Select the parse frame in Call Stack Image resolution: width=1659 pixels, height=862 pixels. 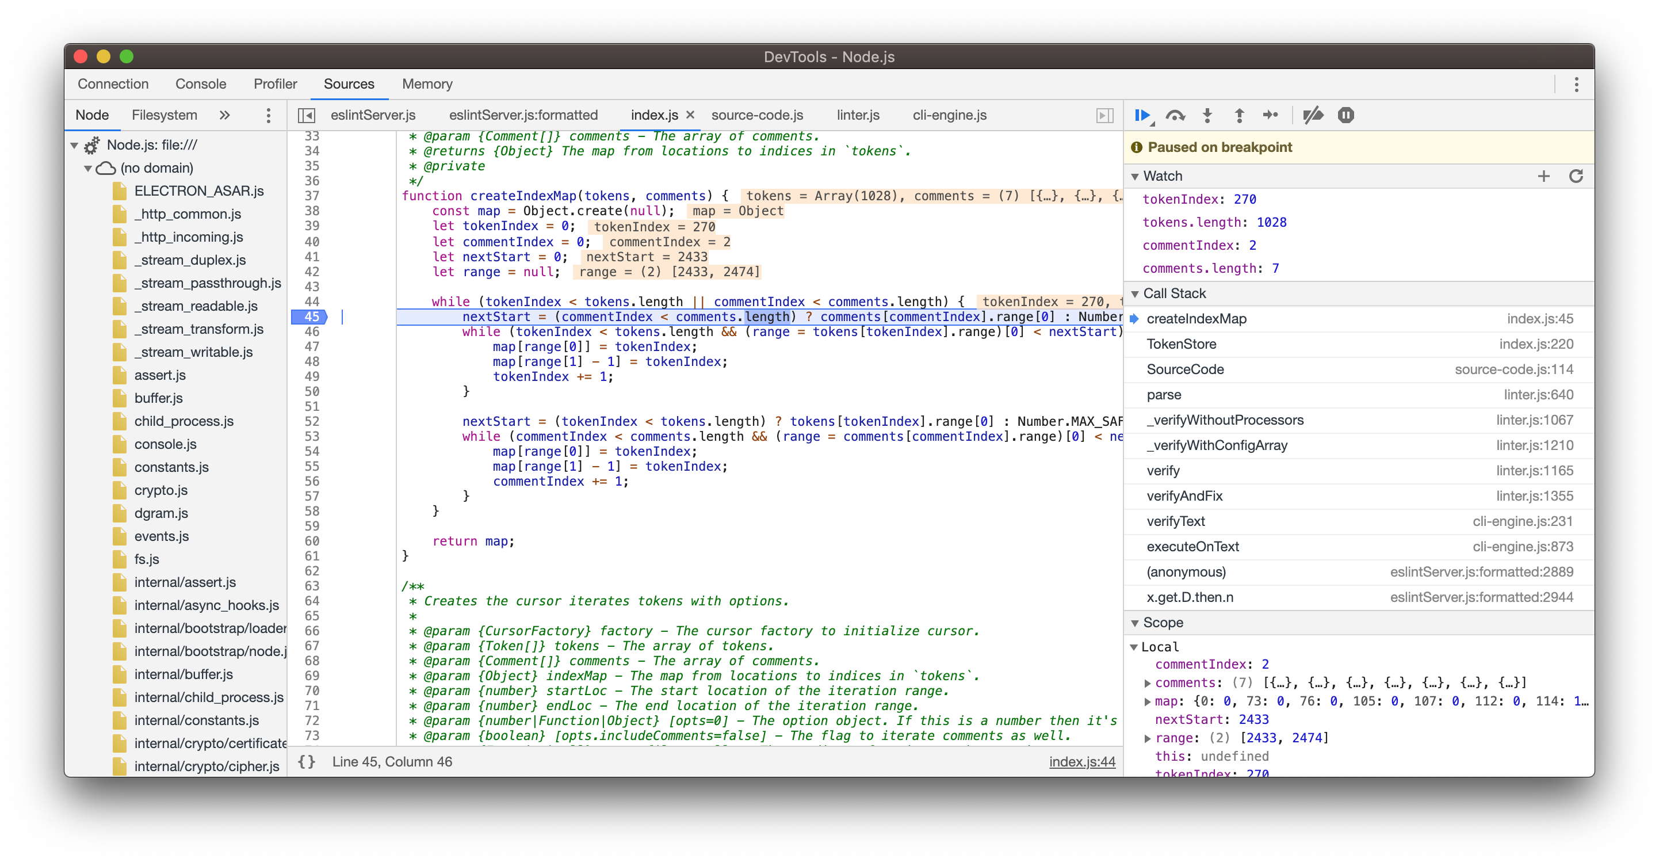click(1163, 394)
